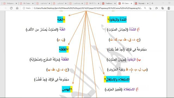Click the text الصوت يصدر من الأنف

coord(42,30)
